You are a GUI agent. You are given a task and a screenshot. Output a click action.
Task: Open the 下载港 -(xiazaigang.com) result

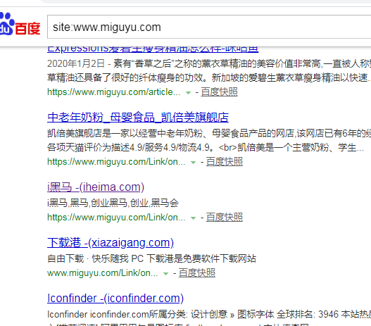pos(111,243)
